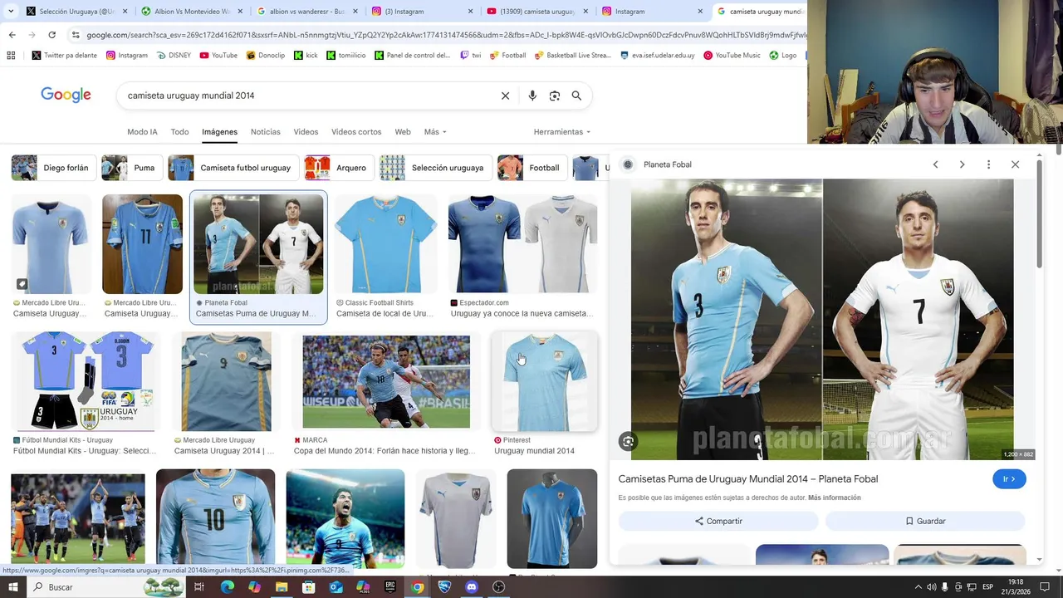Click the magnifying glass search button
The image size is (1063, 598).
576,96
